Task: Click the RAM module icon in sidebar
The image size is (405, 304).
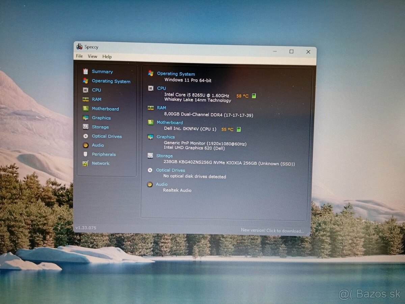Action: coord(86,99)
